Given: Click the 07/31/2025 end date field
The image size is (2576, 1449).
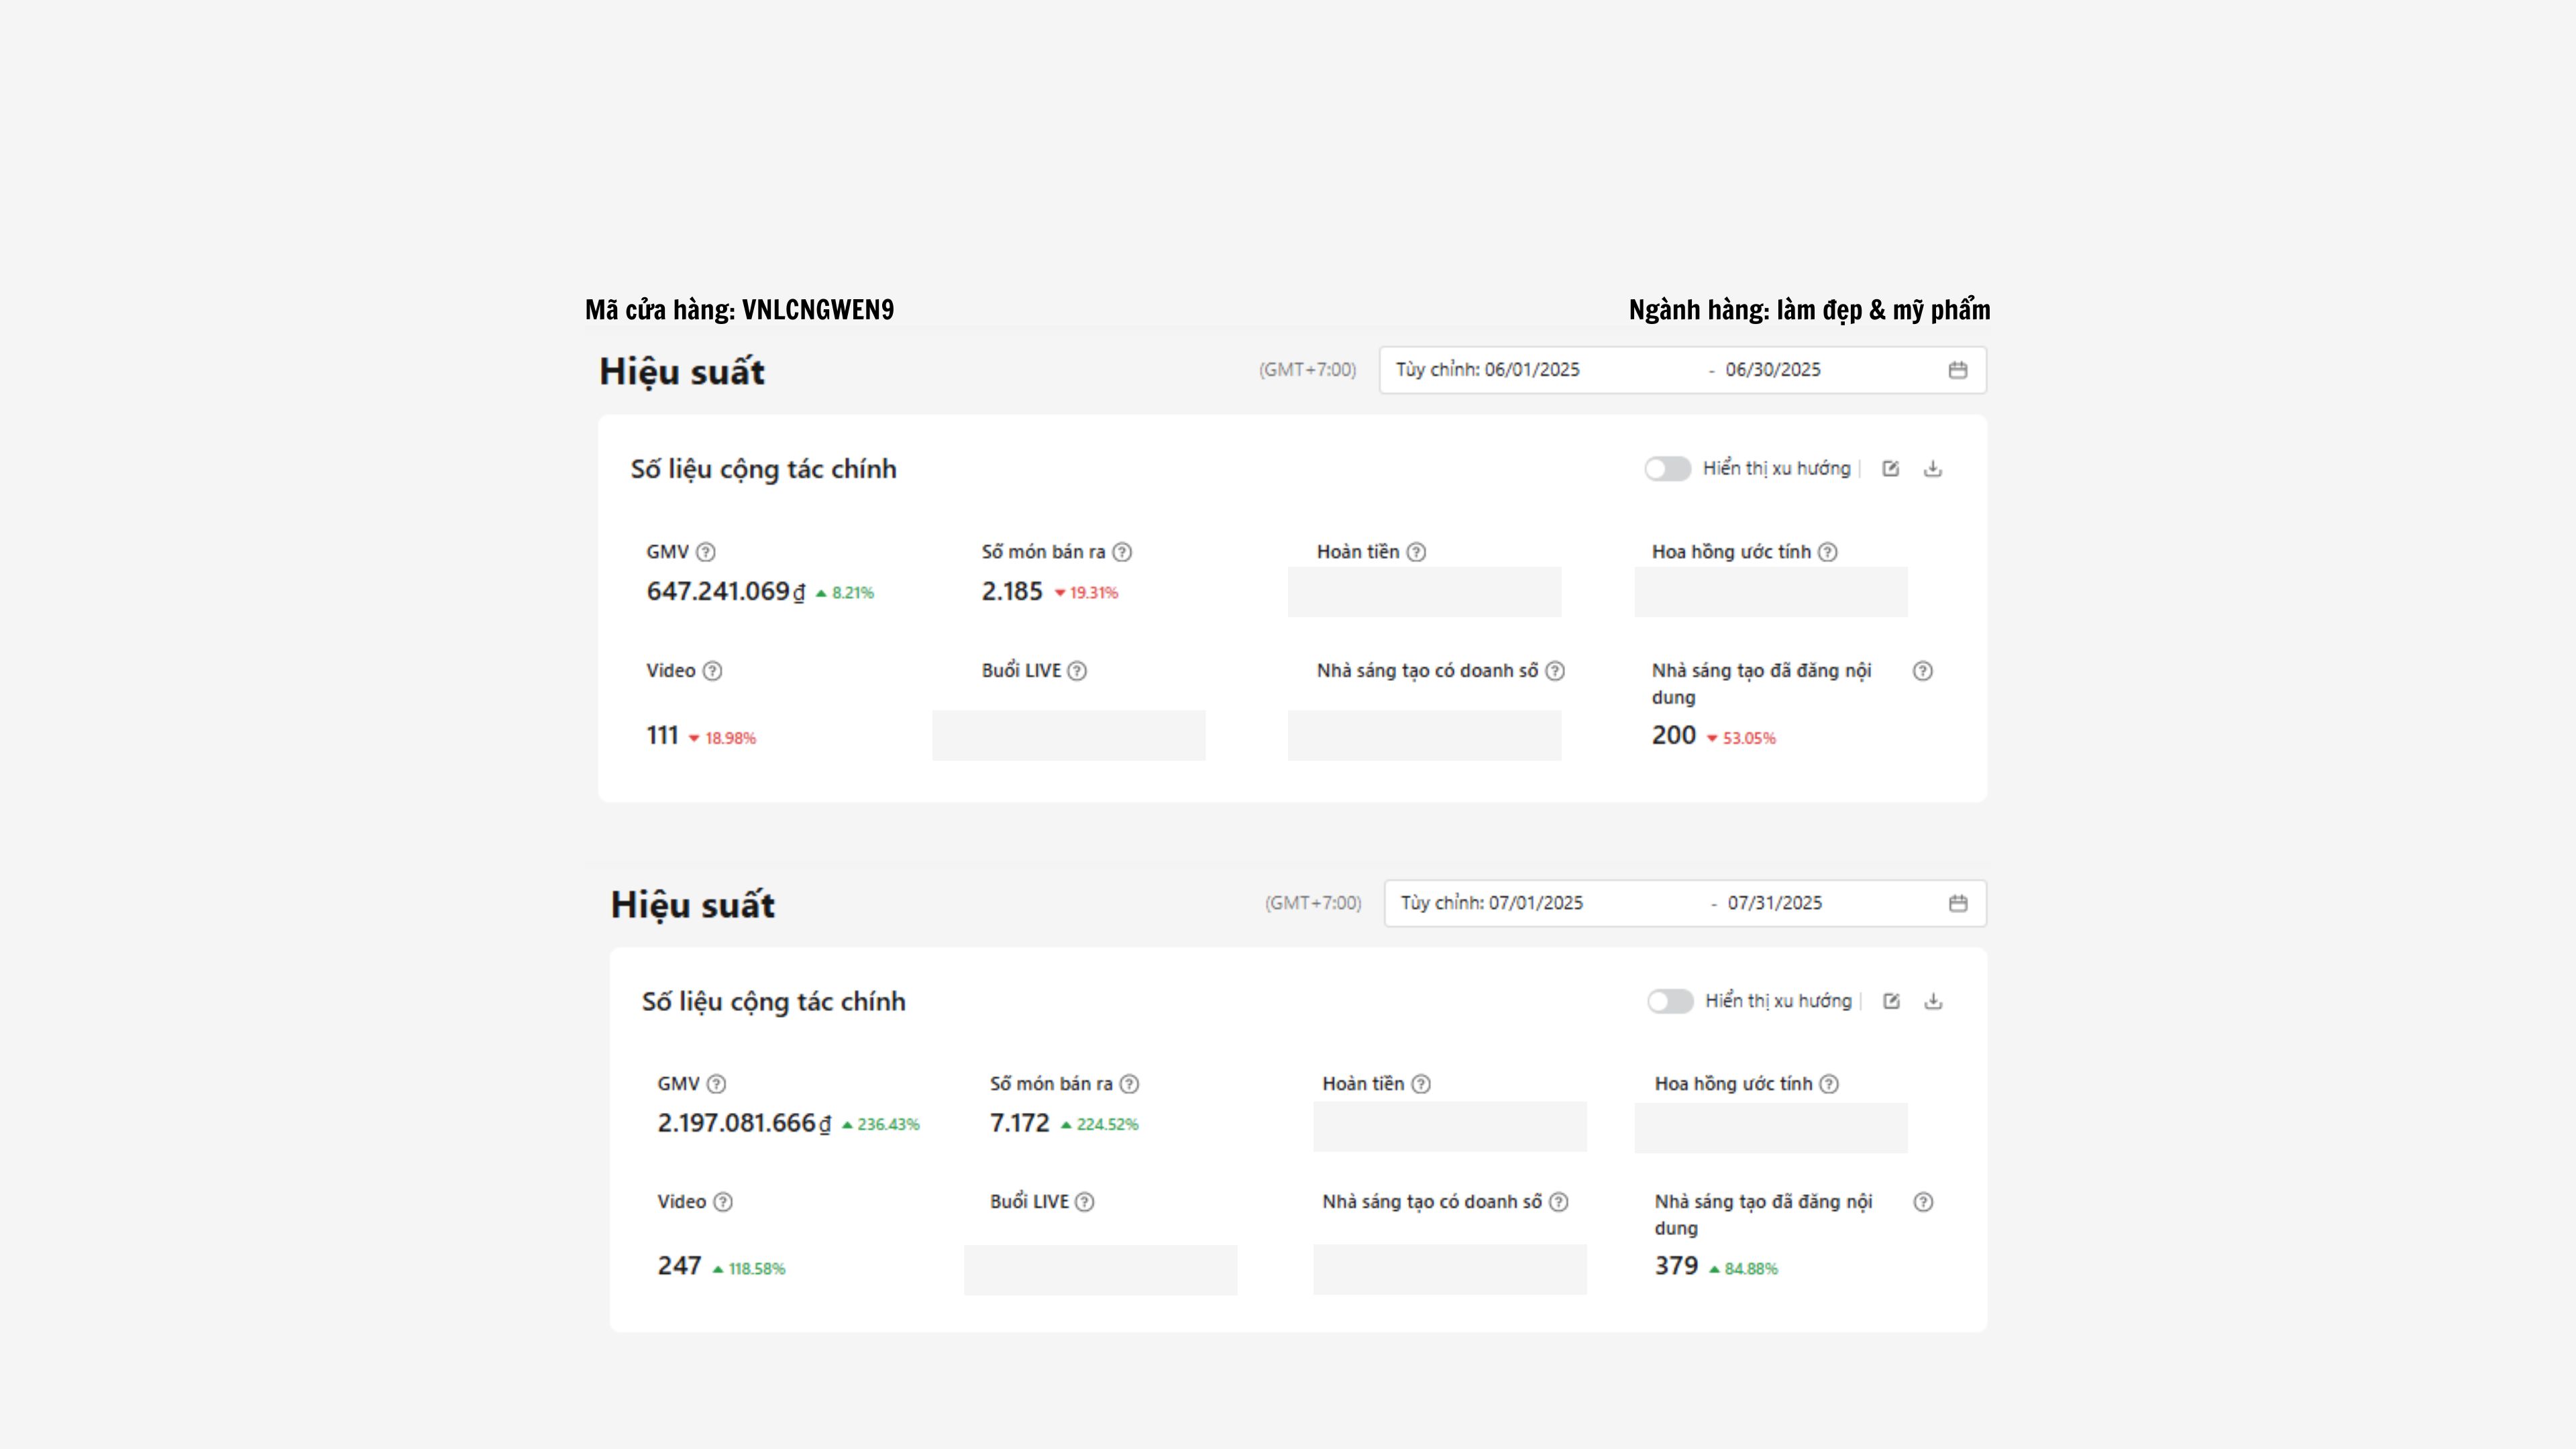Looking at the screenshot, I should pyautogui.click(x=1775, y=903).
